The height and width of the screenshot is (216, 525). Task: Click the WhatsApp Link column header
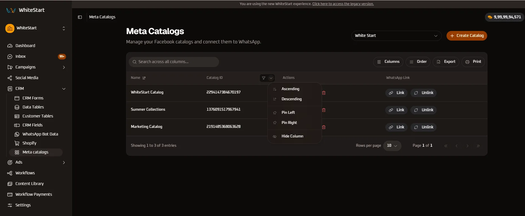click(398, 78)
